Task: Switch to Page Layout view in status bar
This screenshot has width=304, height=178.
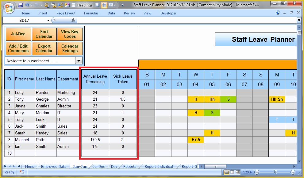Action: click(x=232, y=172)
